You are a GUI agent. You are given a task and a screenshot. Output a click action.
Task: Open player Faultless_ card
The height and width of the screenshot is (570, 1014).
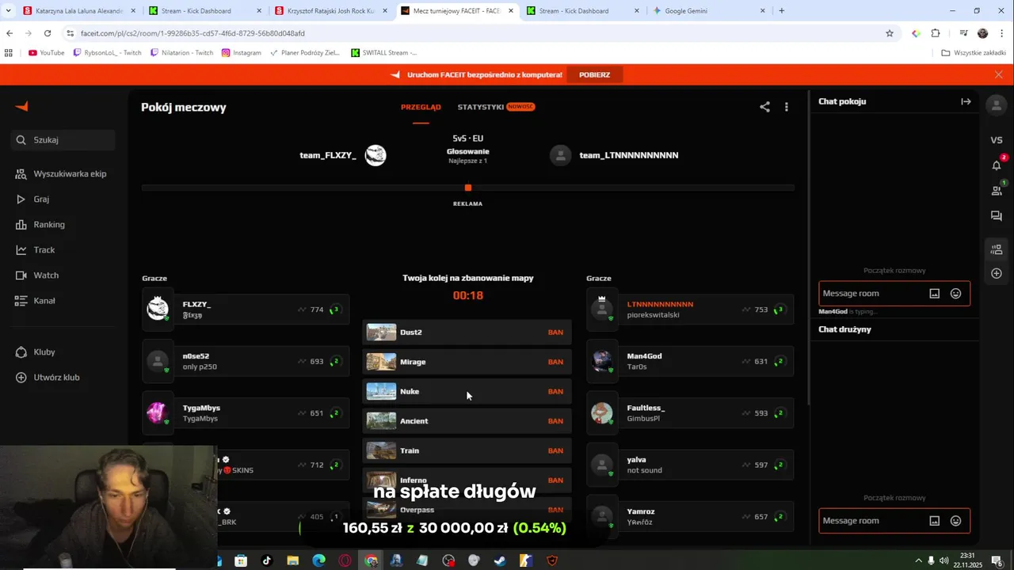tap(690, 413)
